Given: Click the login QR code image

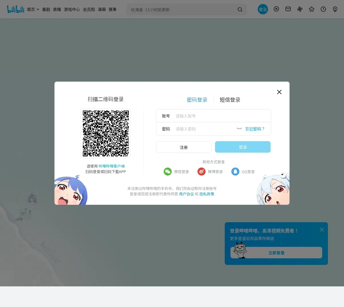Looking at the screenshot, I should coord(106,133).
